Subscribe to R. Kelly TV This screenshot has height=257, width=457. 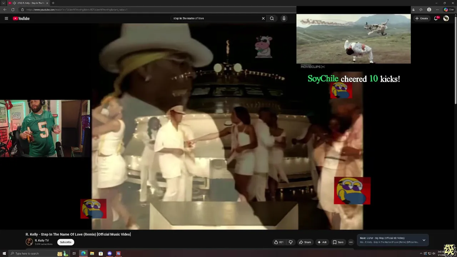click(x=66, y=242)
